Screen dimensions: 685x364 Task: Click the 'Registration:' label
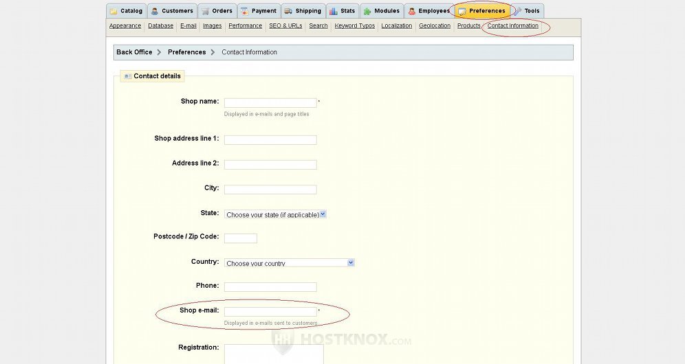coord(199,348)
